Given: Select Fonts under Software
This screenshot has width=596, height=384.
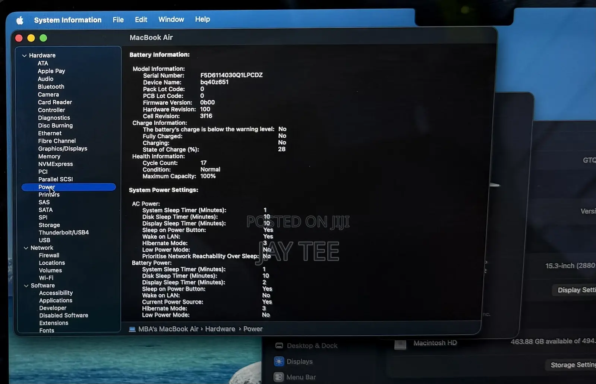Looking at the screenshot, I should (47, 330).
